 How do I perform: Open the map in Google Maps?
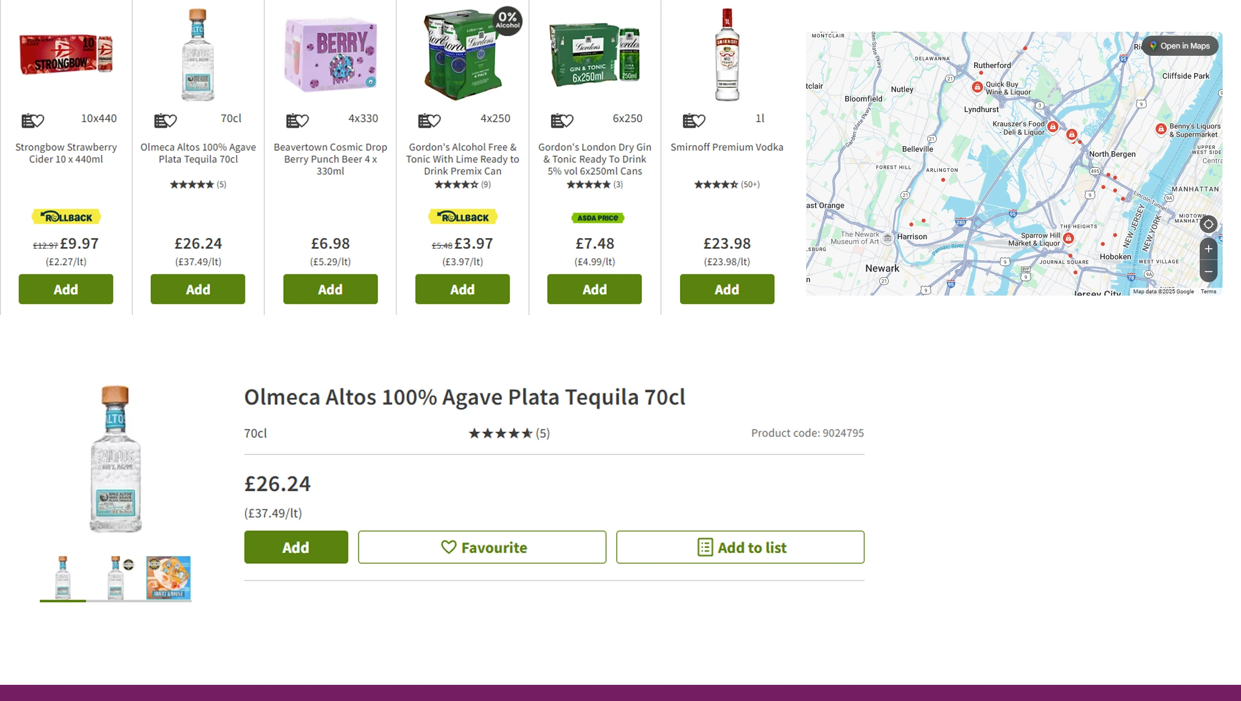point(1179,46)
